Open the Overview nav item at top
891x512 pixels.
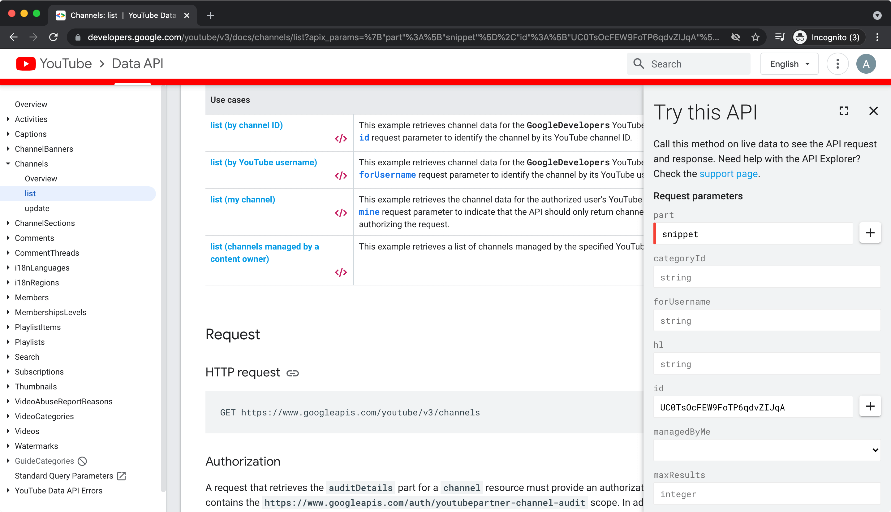(31, 104)
